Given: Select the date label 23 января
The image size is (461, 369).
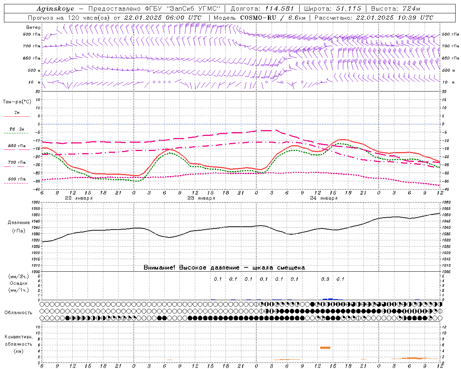Looking at the screenshot, I should (201, 198).
